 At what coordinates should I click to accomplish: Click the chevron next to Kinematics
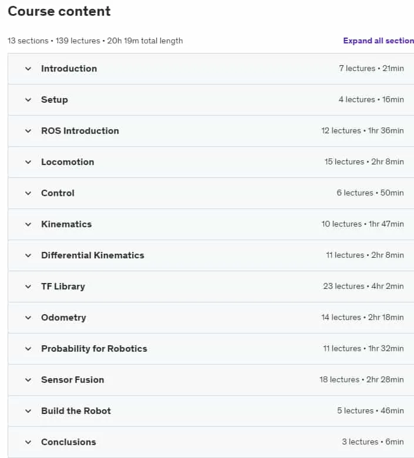point(28,225)
